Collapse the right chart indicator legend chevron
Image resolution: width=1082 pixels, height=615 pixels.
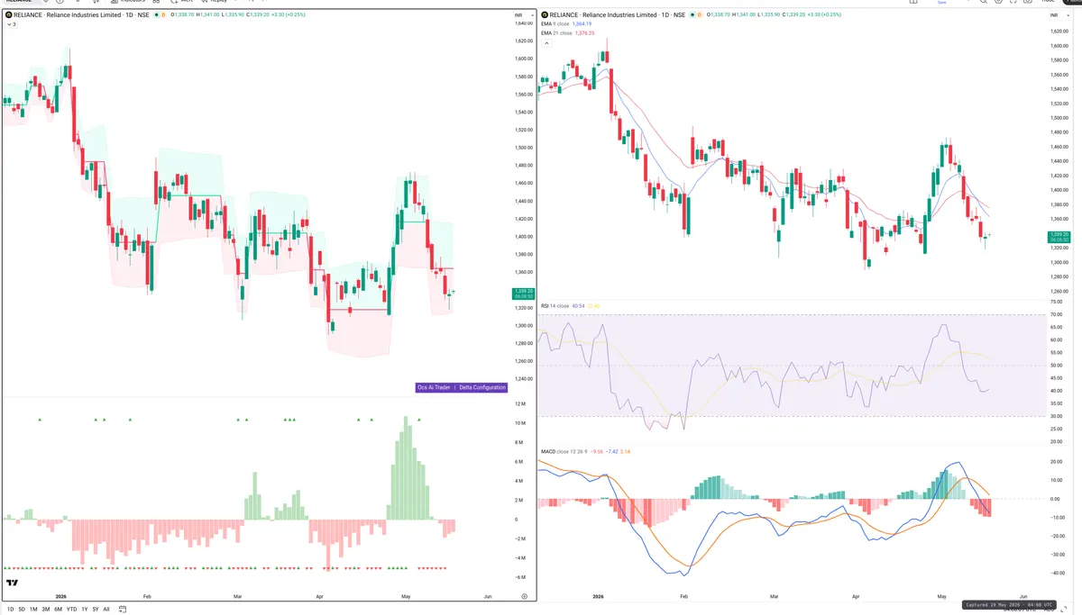(546, 43)
